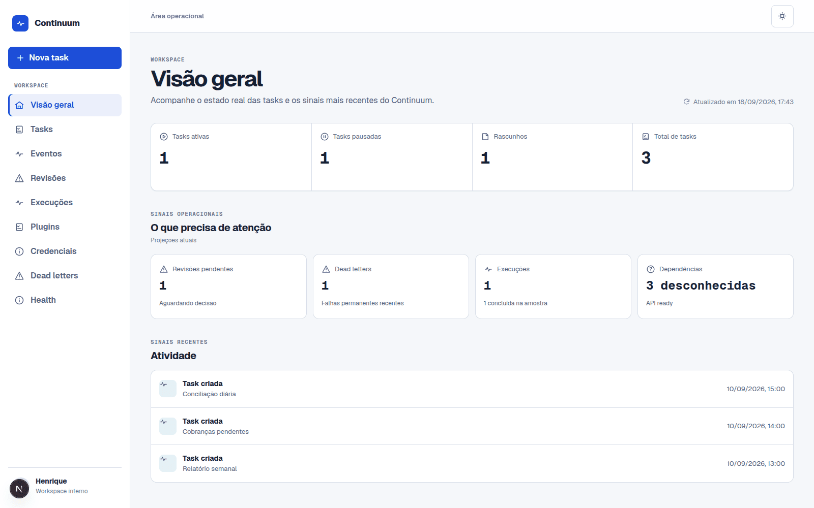Open the Tasks ativas stat card

click(x=231, y=157)
